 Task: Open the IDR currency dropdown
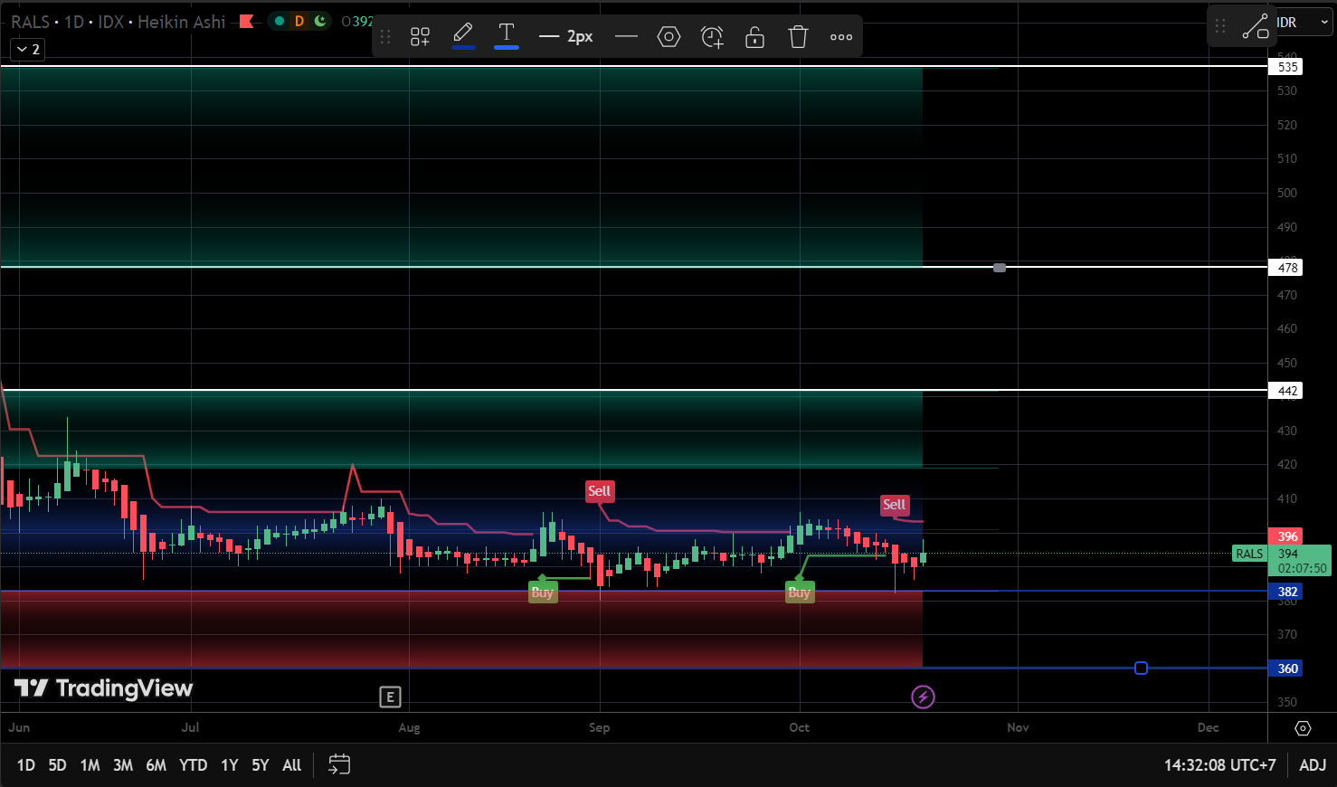coord(1303,23)
